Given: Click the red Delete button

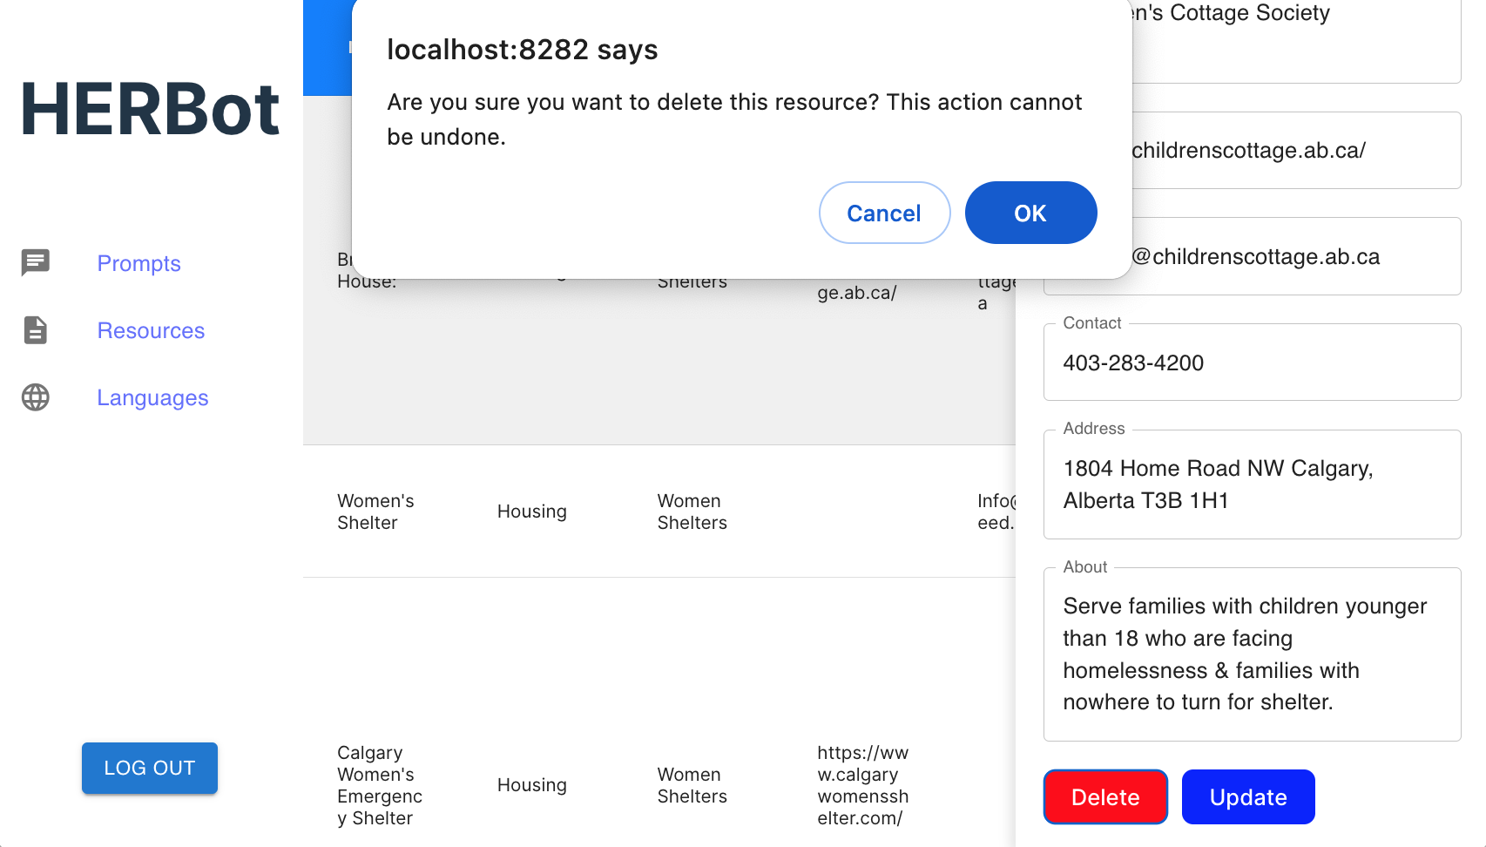Looking at the screenshot, I should [x=1104, y=796].
